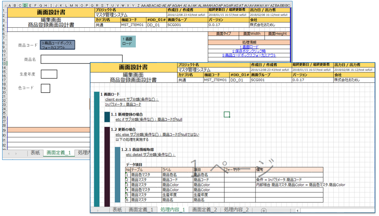Follow '3 商品コードボックスフォーカスアウト' link

coord(249,55)
